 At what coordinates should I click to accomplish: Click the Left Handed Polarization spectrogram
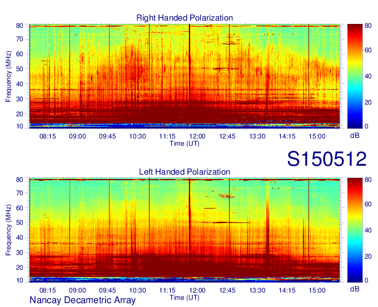[185, 230]
